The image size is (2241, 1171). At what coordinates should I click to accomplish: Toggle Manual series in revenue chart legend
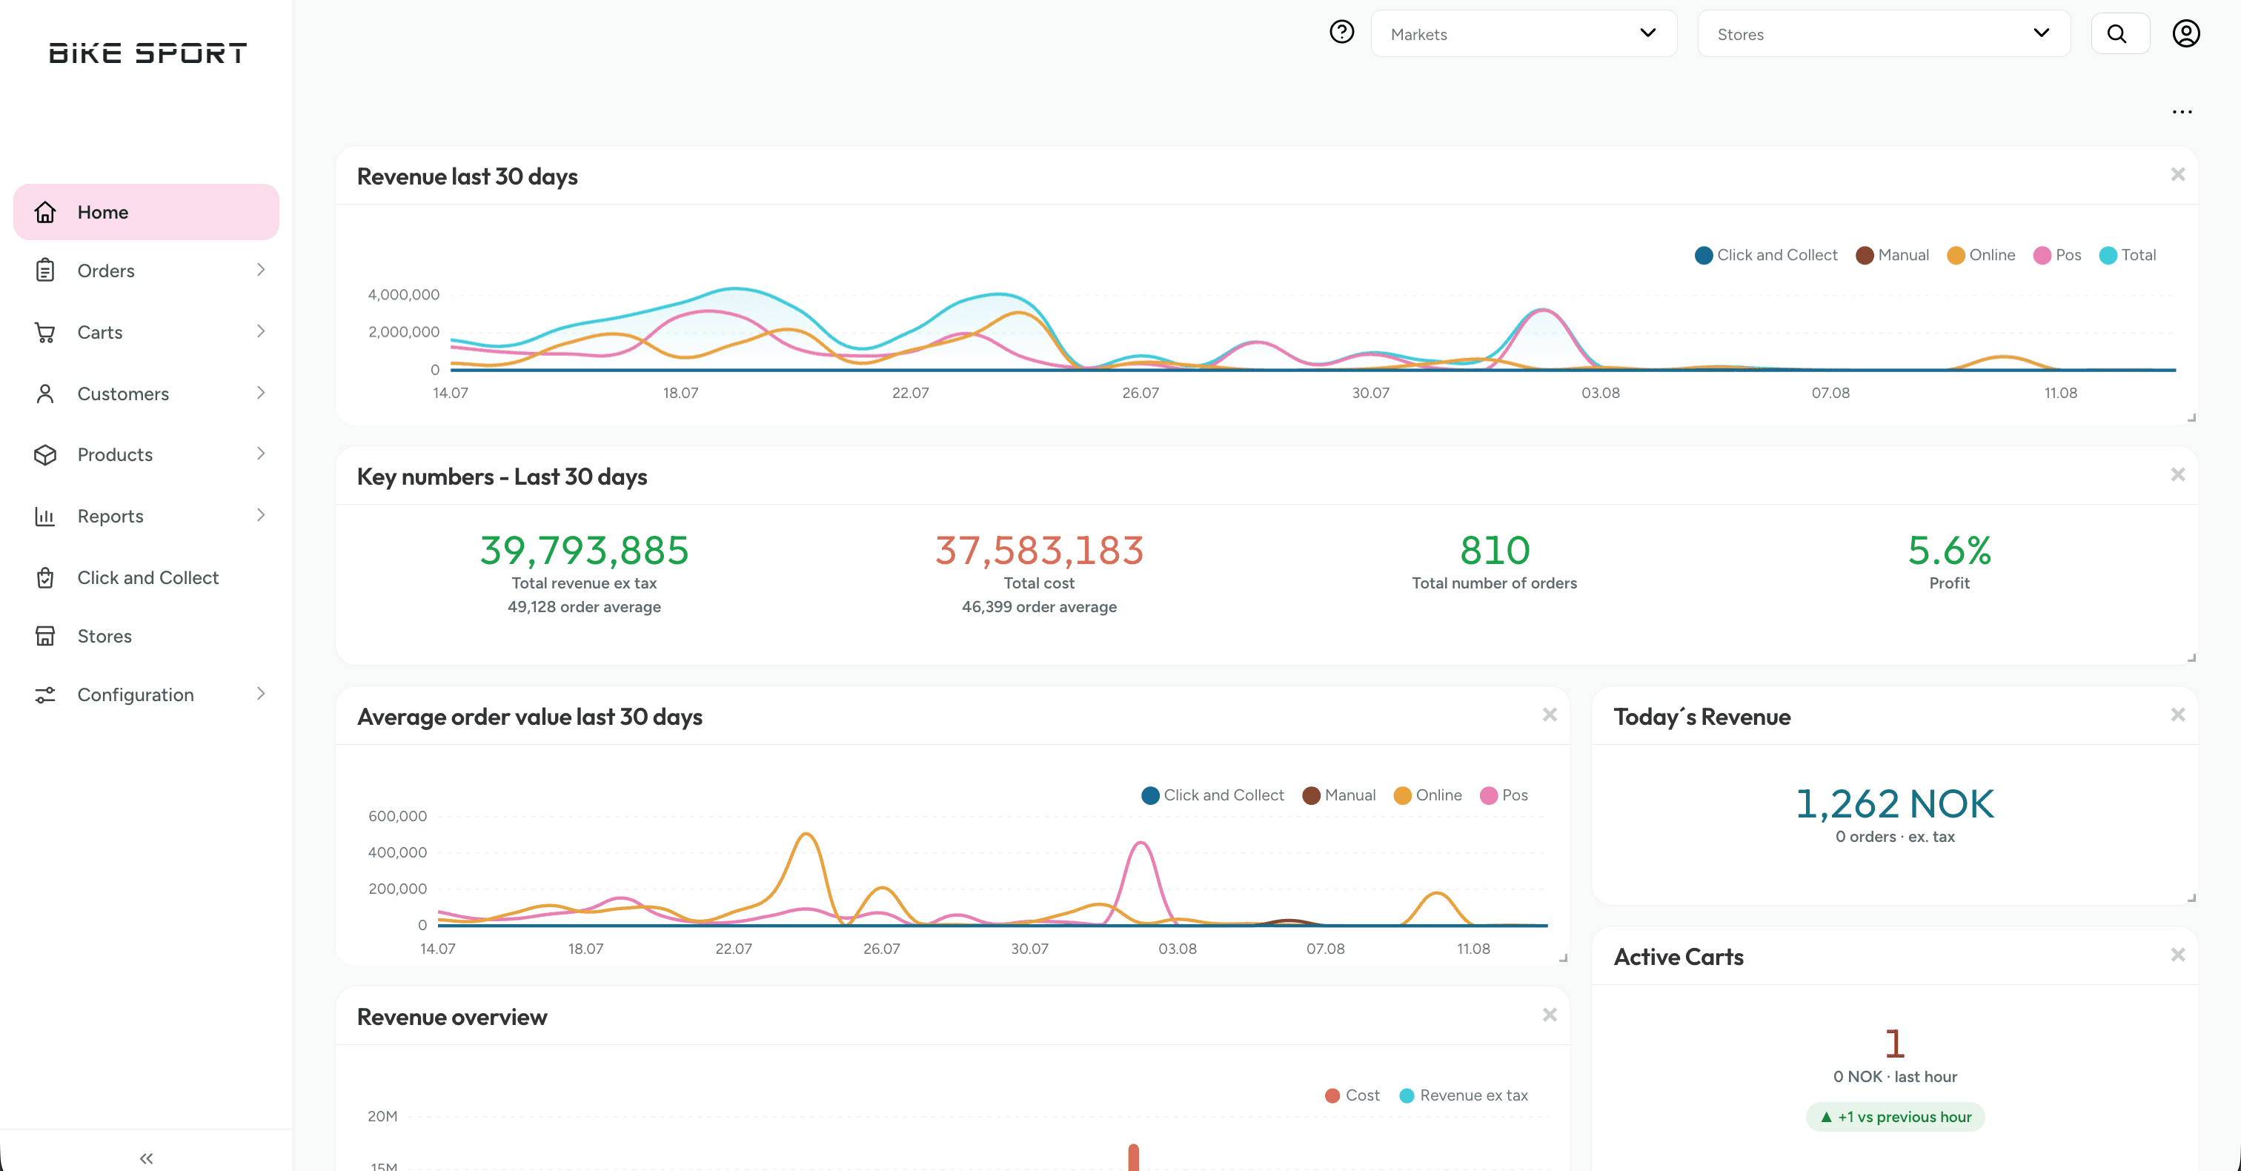tap(1892, 255)
